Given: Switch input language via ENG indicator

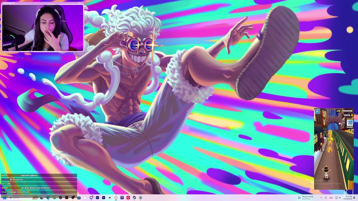Looking at the screenshot, I should pyautogui.click(x=331, y=198).
